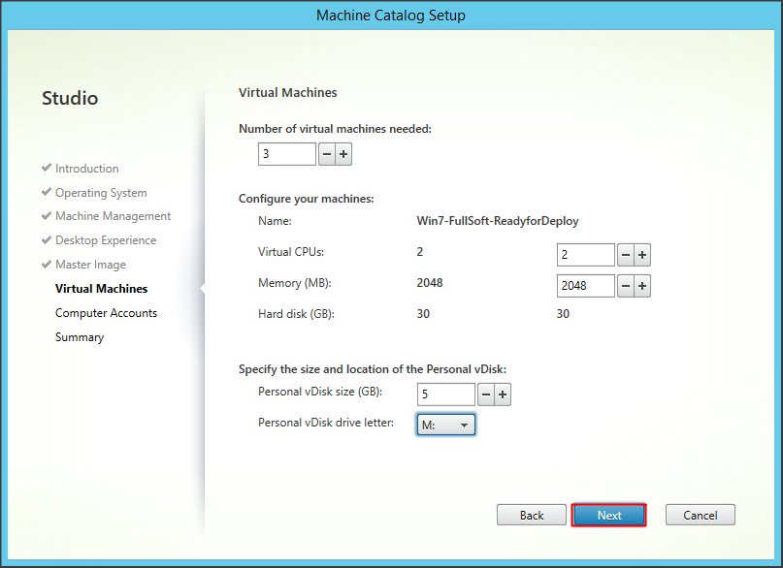Open Personal vDisk drive letter dropdown
This screenshot has width=783, height=568.
[x=446, y=425]
